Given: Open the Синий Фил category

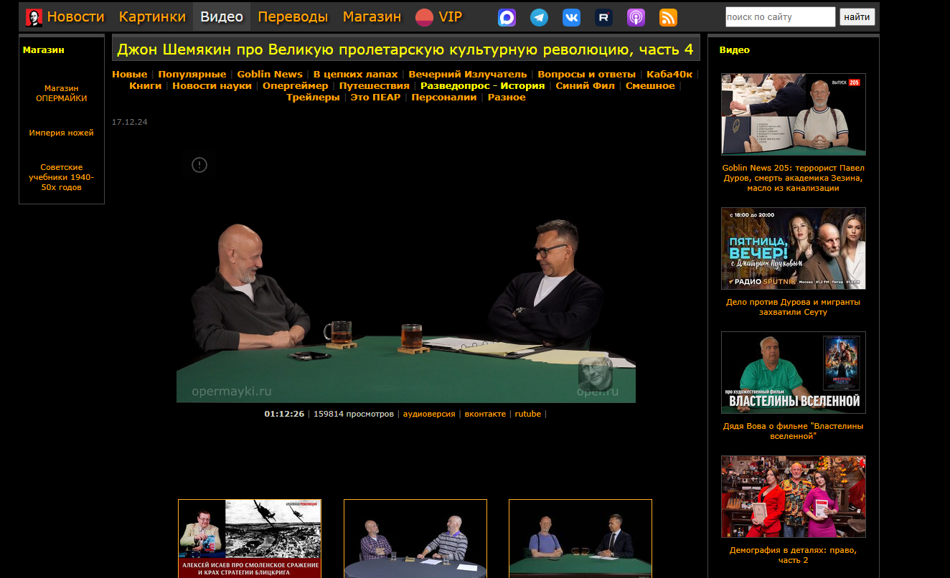Looking at the screenshot, I should click(x=585, y=86).
